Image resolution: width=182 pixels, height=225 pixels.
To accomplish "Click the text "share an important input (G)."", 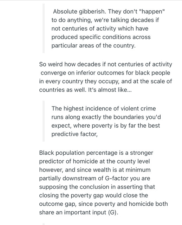I will coord(79,212).
